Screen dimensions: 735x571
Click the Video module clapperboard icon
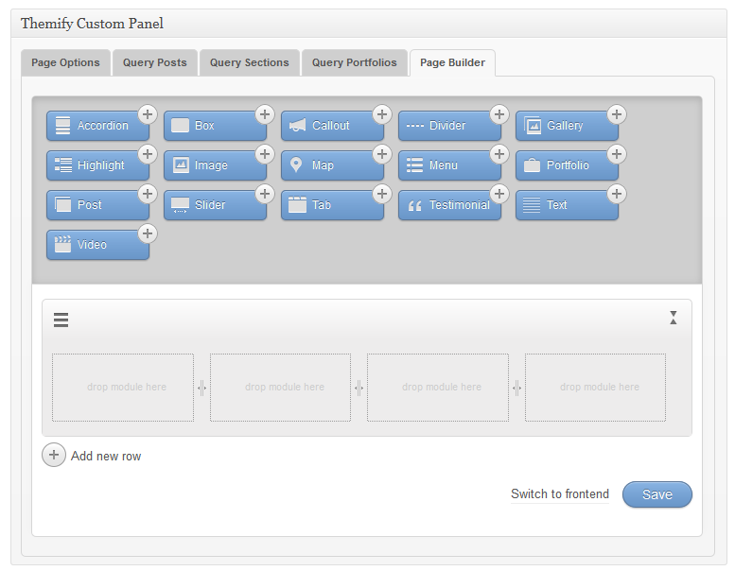tap(62, 245)
